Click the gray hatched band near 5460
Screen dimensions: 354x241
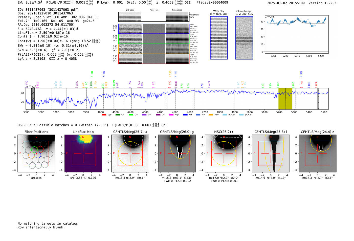(318, 99)
